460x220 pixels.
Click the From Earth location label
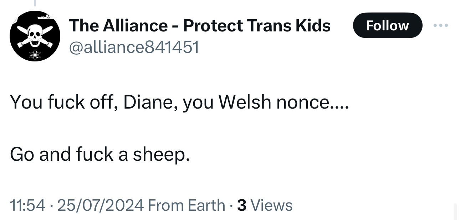click(186, 205)
